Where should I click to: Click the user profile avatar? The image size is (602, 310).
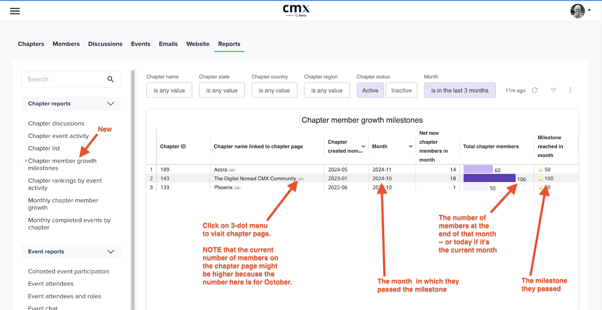tap(578, 11)
